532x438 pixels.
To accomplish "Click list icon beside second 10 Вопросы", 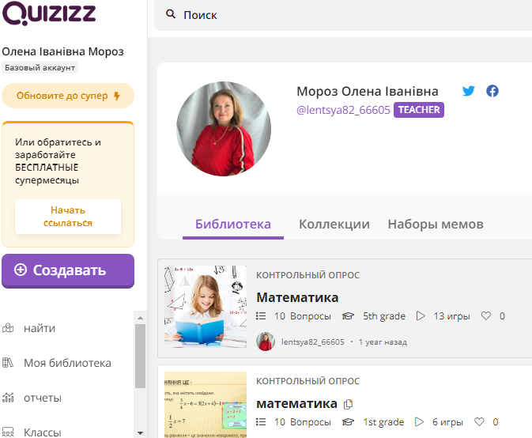I will pos(261,421).
